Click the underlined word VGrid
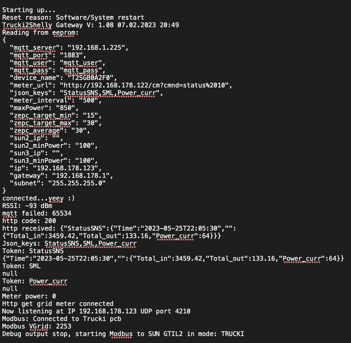 tap(39, 326)
